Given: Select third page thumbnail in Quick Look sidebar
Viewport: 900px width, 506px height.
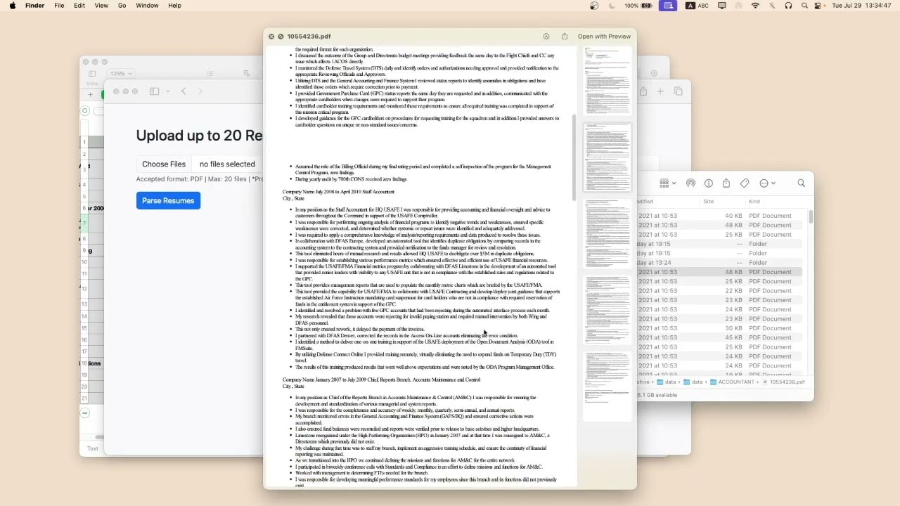Looking at the screenshot, I should point(607,233).
